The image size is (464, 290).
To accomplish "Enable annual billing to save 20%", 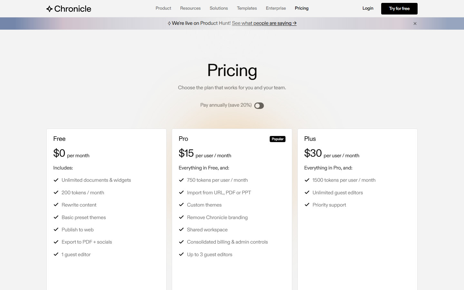I will [259, 105].
